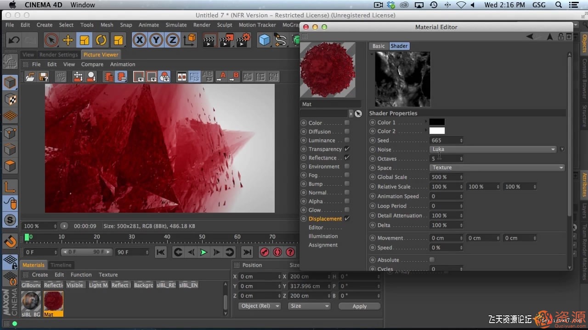This screenshot has width=588, height=330.
Task: Open the zoom 100 % stepper in Picture Viewer
Action: 55,226
